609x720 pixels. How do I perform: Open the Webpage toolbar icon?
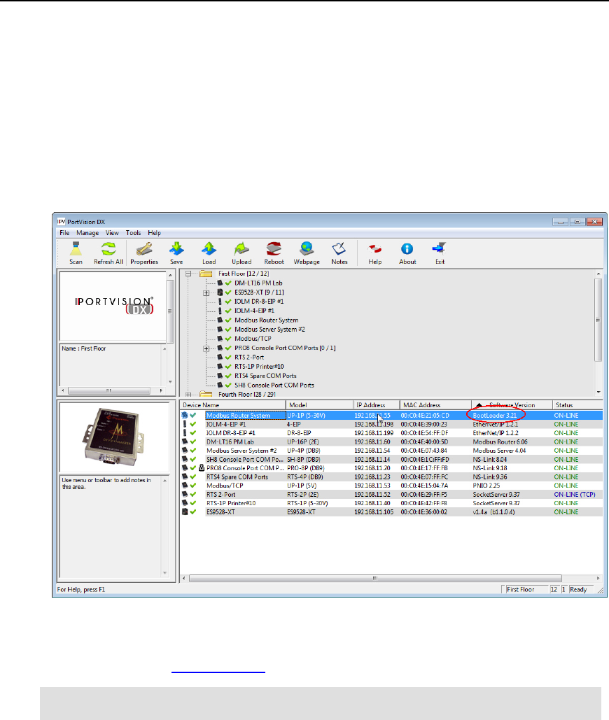pos(307,253)
